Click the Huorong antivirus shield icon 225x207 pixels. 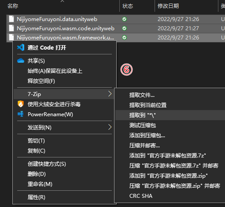[x=21, y=104]
